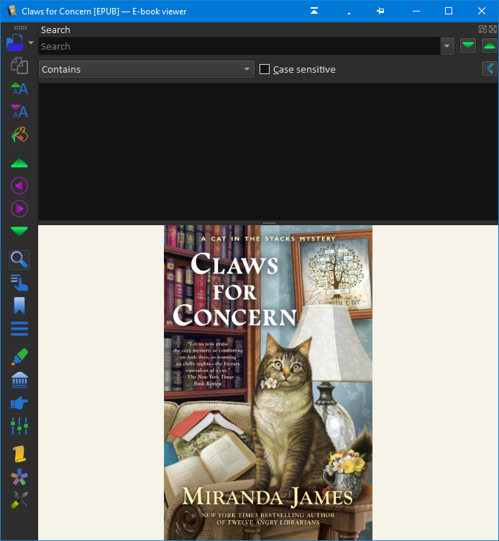This screenshot has width=499, height=541.
Task: Show book metadata with the yellow scroll icon
Action: coord(19,454)
